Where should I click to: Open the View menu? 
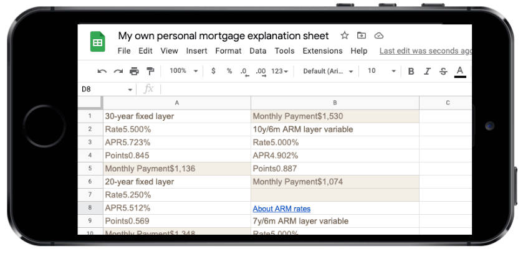(x=169, y=51)
